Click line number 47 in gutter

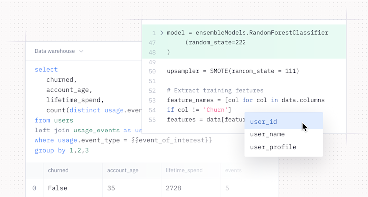[x=152, y=43]
